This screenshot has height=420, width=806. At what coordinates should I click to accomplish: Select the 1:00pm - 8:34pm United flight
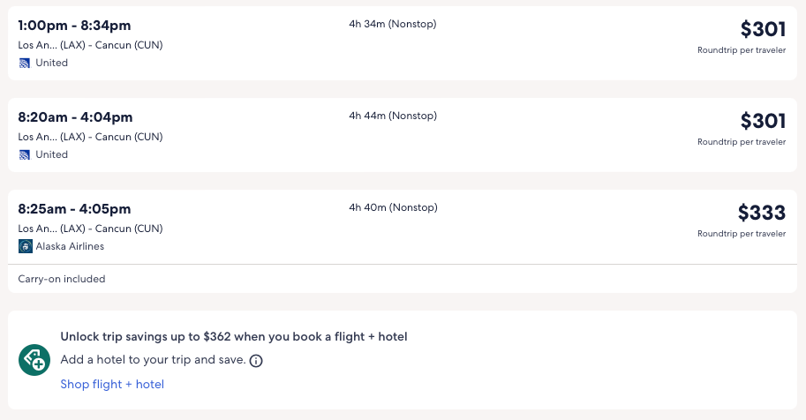[x=74, y=25]
